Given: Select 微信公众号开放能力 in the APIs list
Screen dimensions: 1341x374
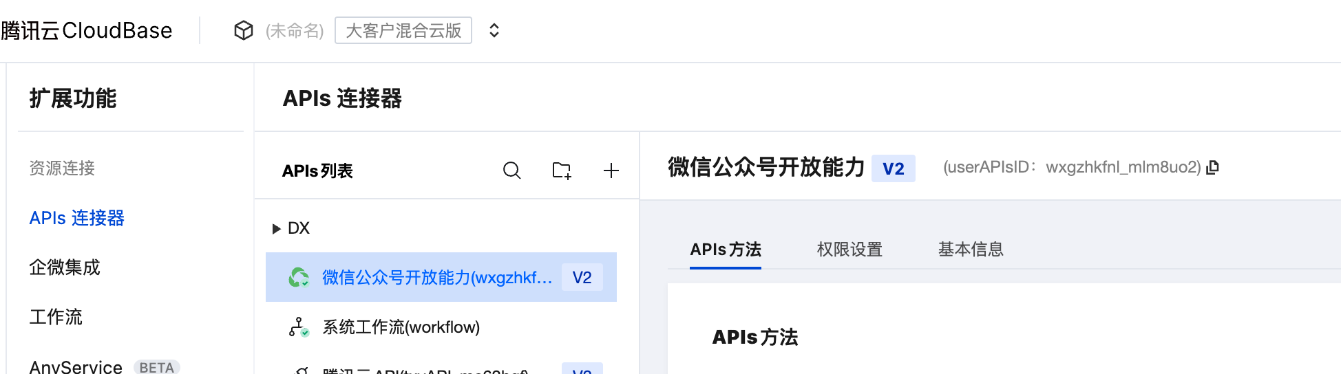Looking at the screenshot, I should [x=441, y=277].
